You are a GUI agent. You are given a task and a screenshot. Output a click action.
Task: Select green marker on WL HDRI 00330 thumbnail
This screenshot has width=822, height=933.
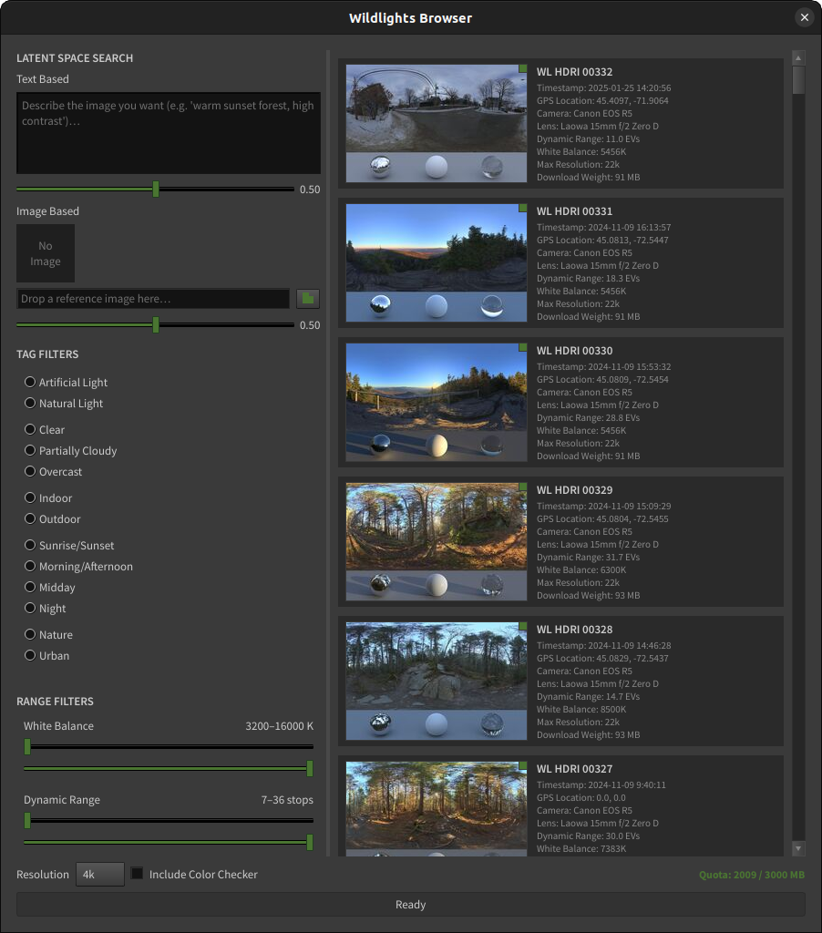click(x=522, y=347)
